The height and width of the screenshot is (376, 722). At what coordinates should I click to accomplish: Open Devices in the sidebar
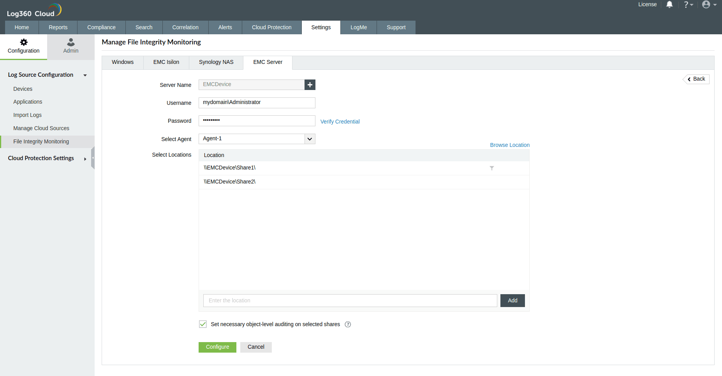23,89
